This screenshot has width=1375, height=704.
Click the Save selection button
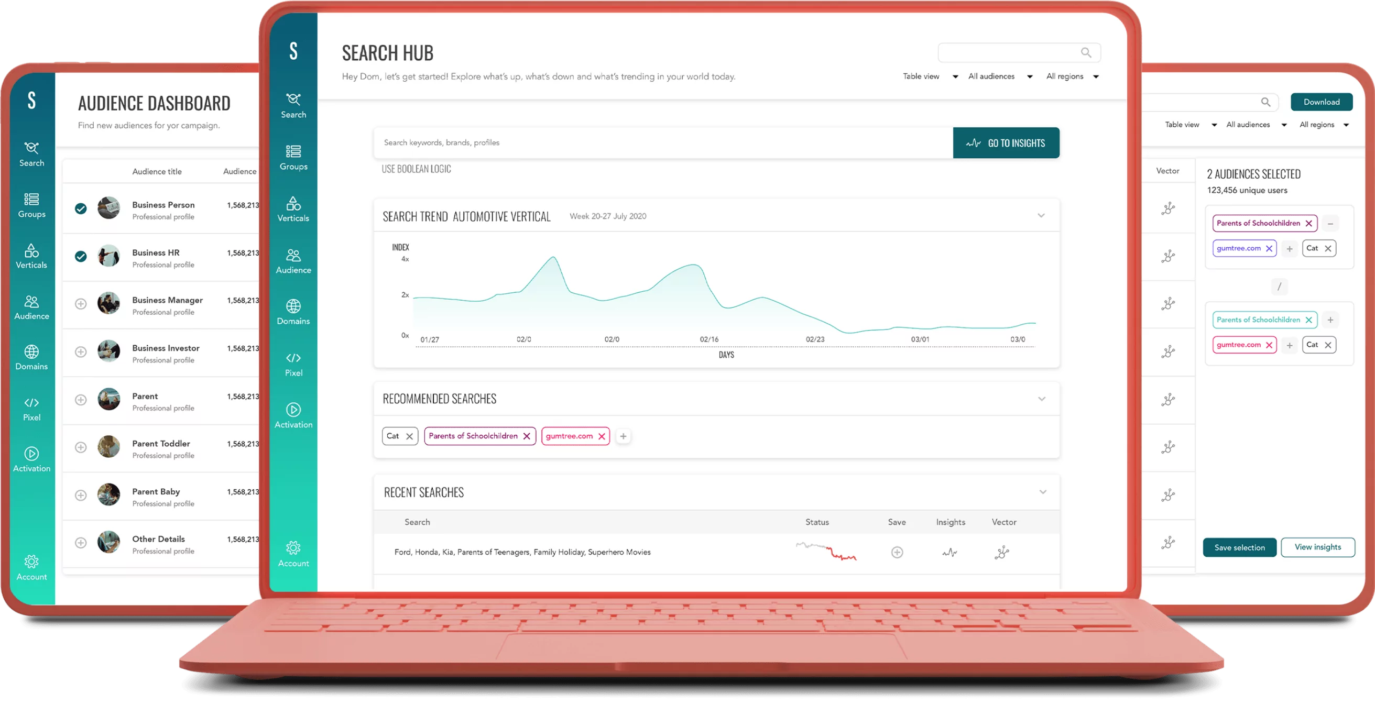(1239, 547)
